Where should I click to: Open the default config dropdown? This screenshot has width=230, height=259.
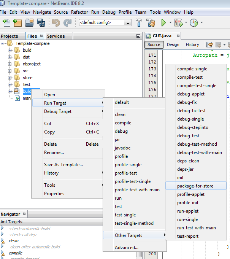pos(128,23)
